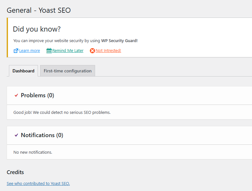The height and width of the screenshot is (191, 252).
Task: Choose the Remind Me Later link
Action: [68, 51]
